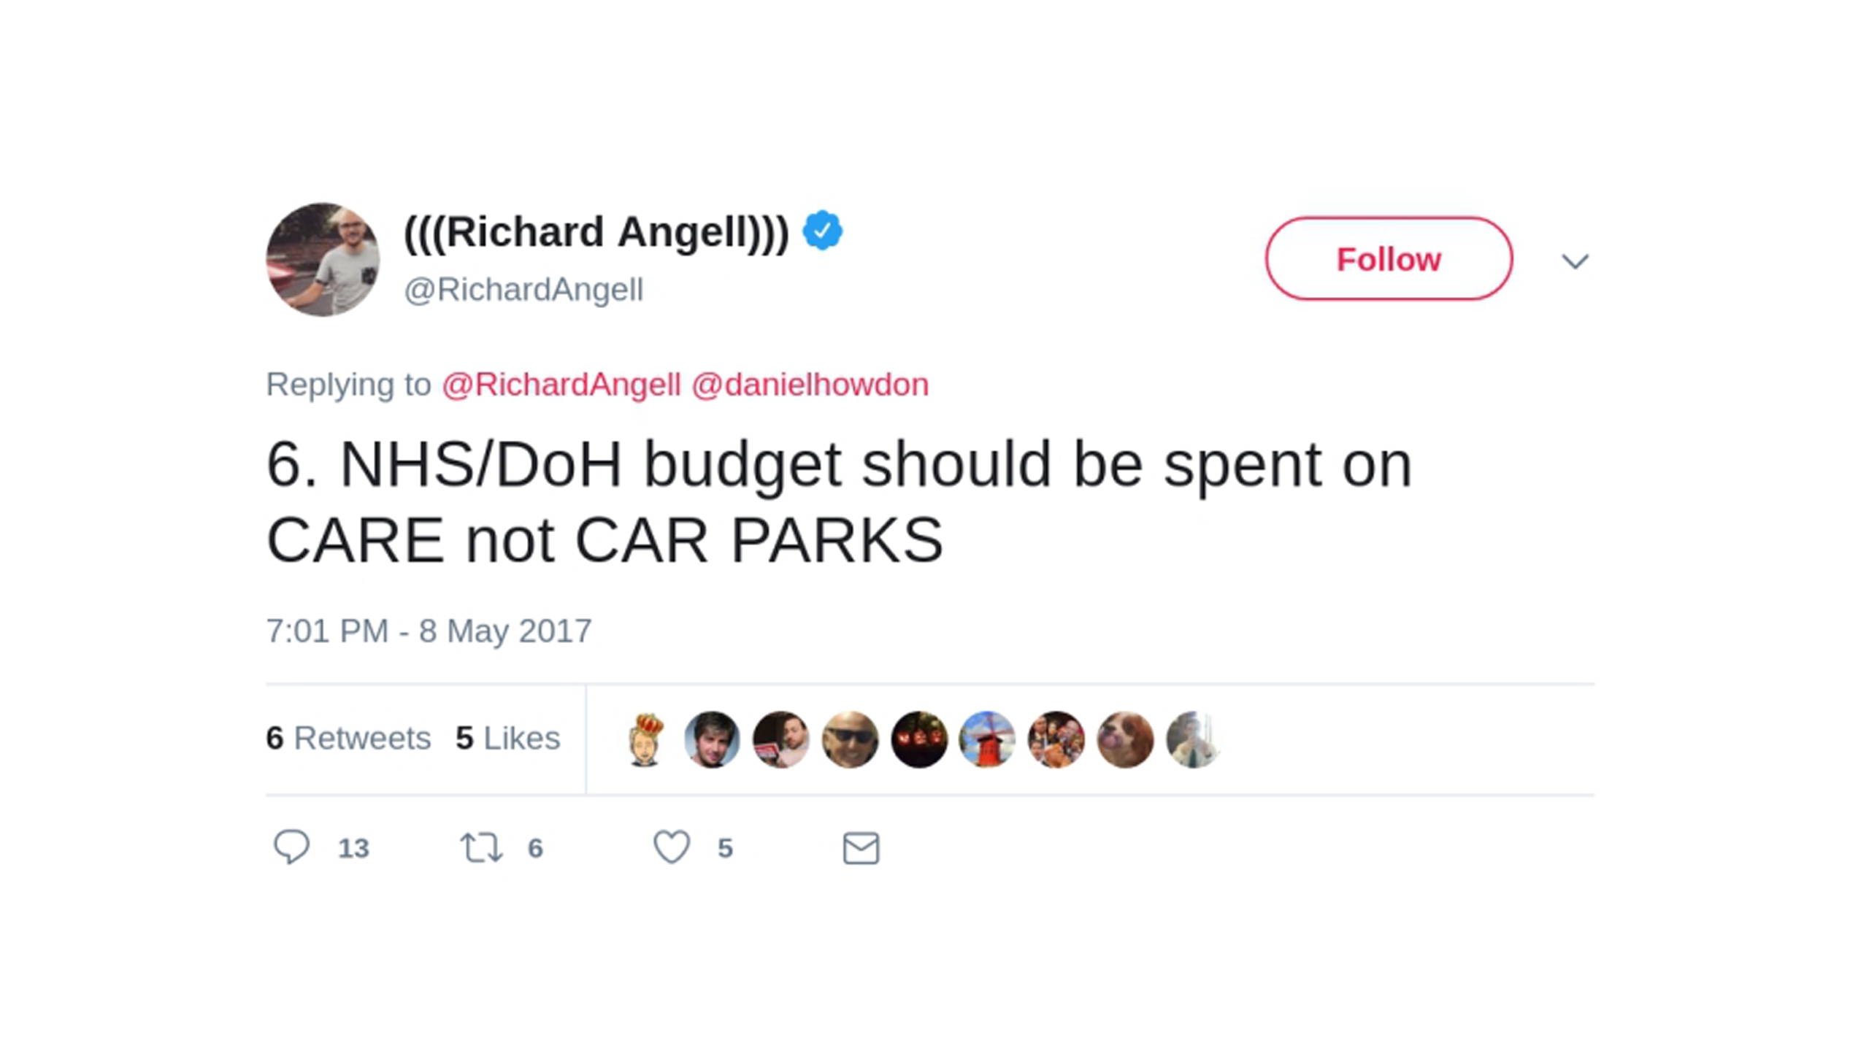This screenshot has width=1869, height=1051.
Task: Click the sunglasses man avatar
Action: tap(850, 739)
